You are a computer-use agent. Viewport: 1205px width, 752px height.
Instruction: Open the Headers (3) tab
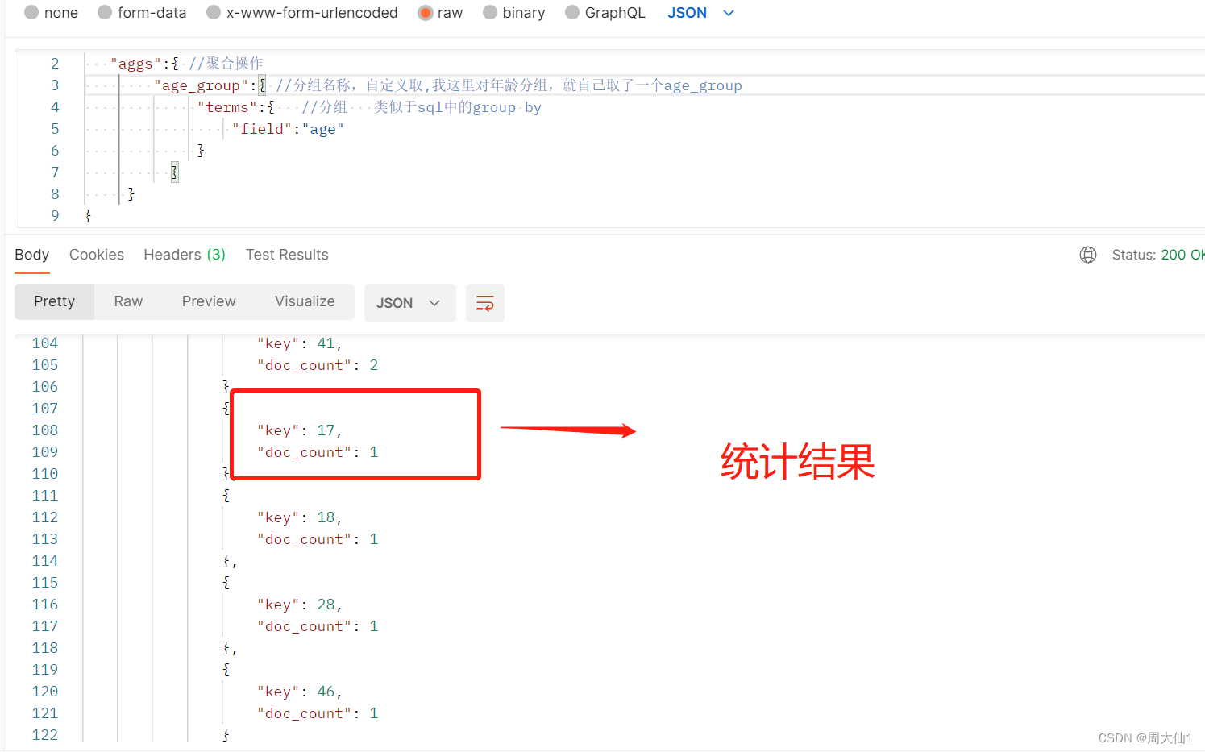[x=185, y=255]
